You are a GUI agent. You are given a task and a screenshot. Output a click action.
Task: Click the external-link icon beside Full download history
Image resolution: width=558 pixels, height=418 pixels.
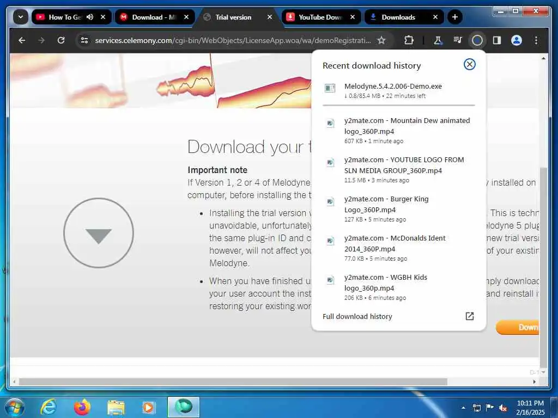coord(469,316)
